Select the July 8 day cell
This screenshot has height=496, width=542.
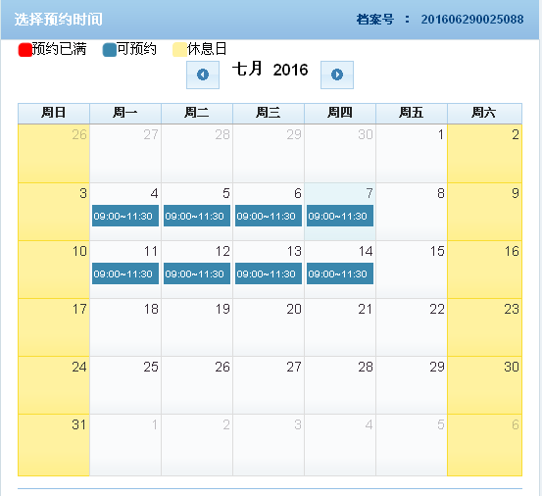point(412,212)
